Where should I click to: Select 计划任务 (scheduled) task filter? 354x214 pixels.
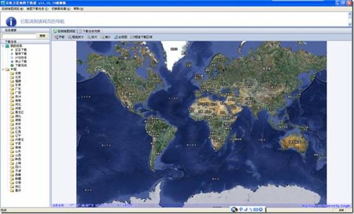[21, 58]
